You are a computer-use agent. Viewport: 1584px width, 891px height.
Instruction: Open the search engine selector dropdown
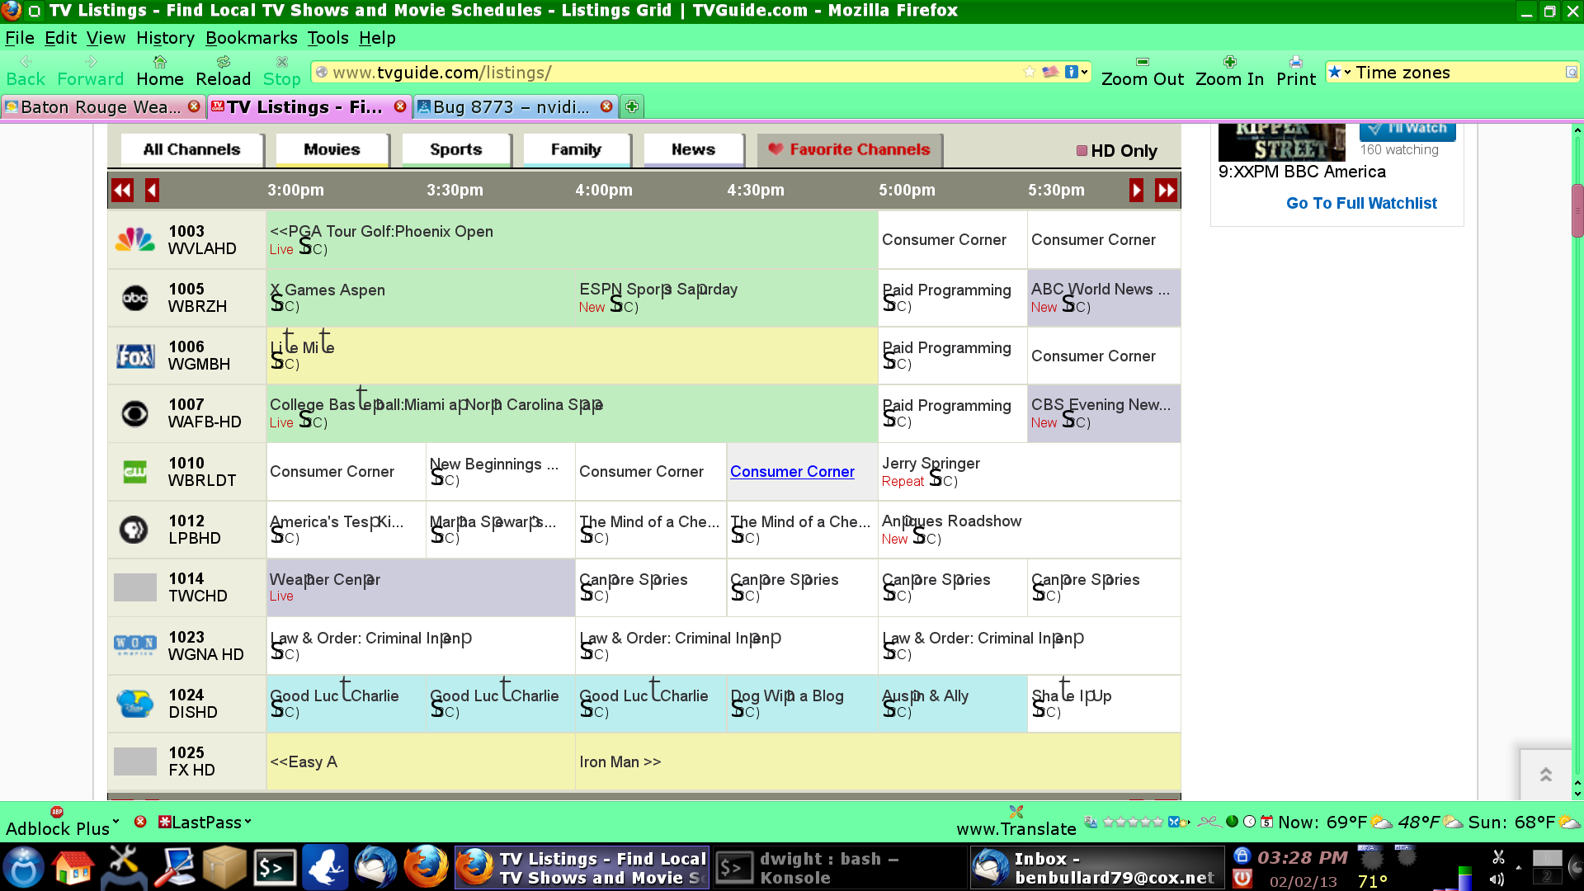1339,72
